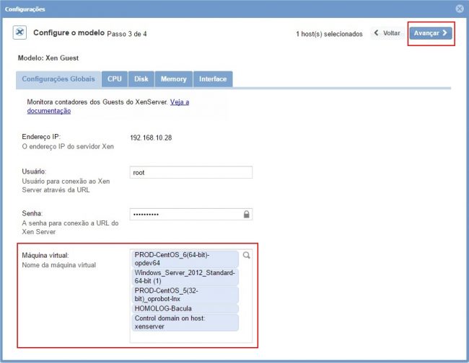This screenshot has height=363, width=469.
Task: Click the Xen model icon beside the title
Action: click(x=21, y=33)
